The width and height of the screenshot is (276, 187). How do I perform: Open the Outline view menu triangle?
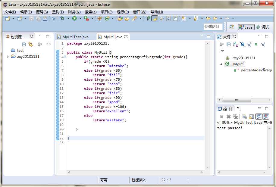click(x=222, y=51)
